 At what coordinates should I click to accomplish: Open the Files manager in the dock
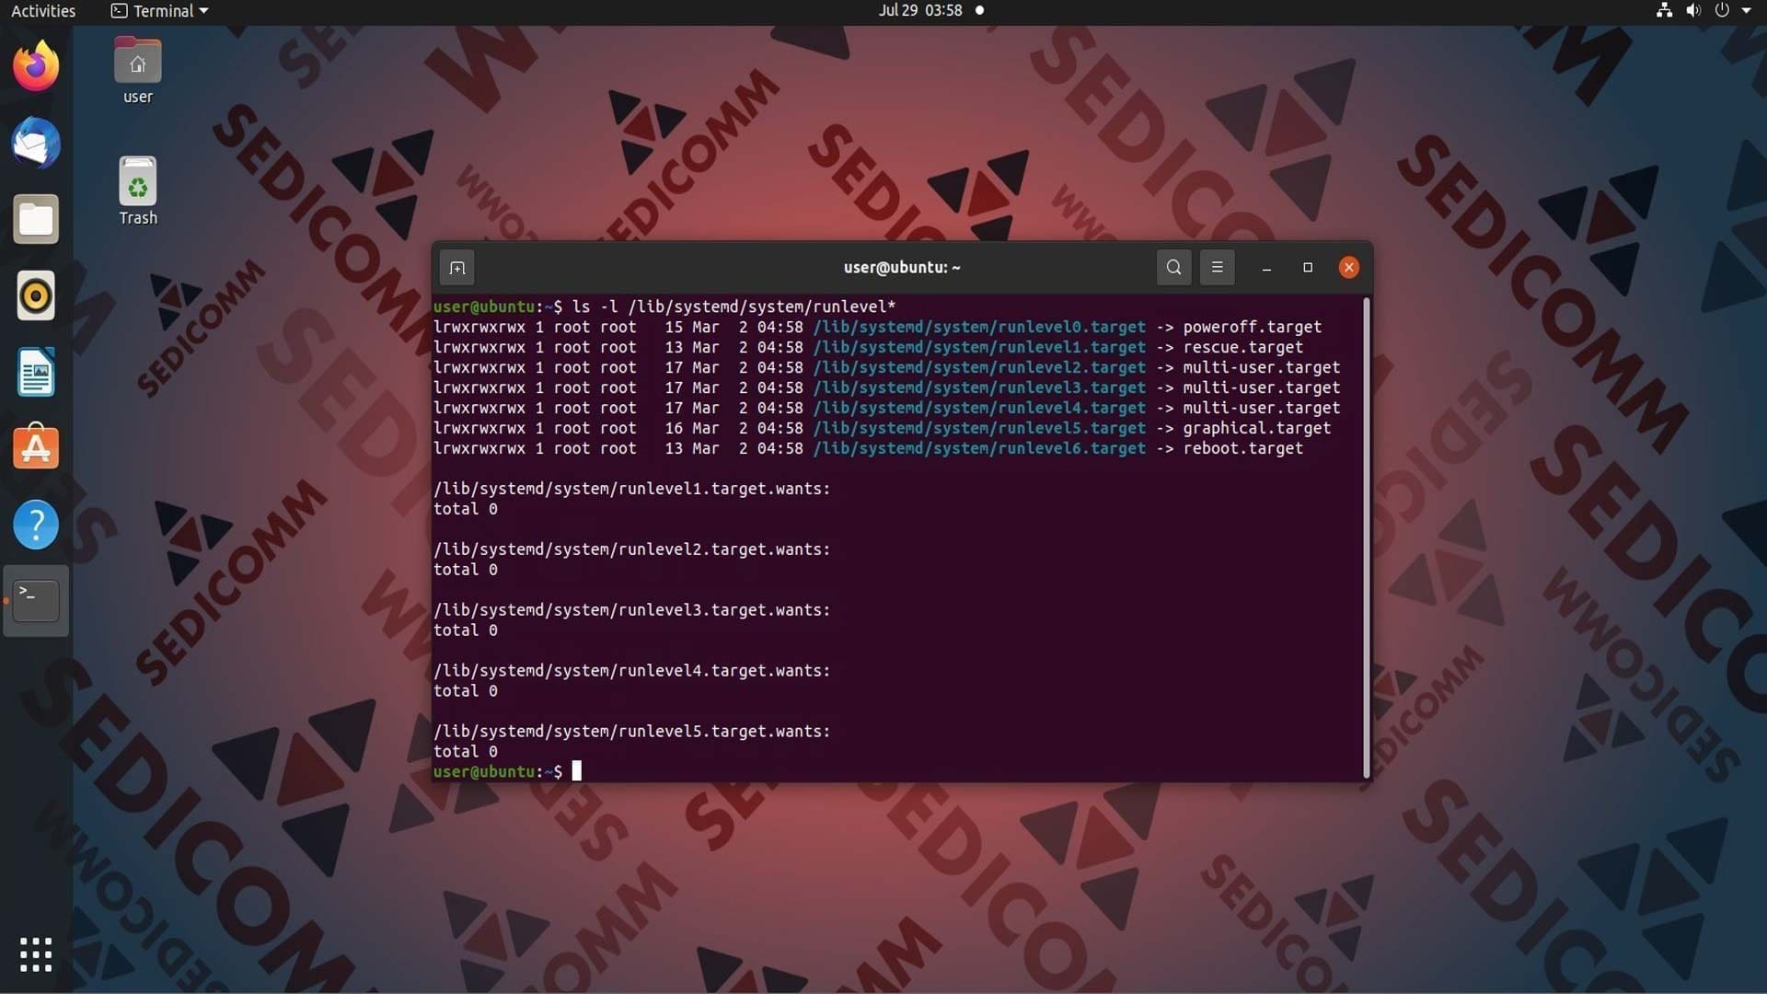[36, 219]
